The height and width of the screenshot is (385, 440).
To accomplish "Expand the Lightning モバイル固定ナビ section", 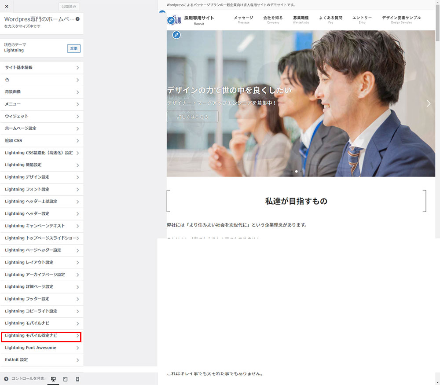I will click(41, 336).
